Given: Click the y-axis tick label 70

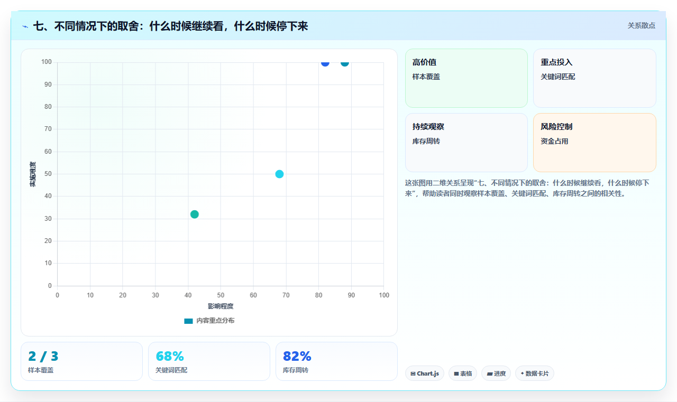Looking at the screenshot, I should [48, 129].
